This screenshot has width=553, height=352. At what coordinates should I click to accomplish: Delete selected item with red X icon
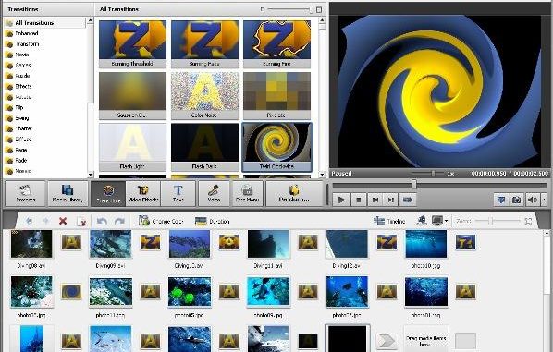point(63,221)
